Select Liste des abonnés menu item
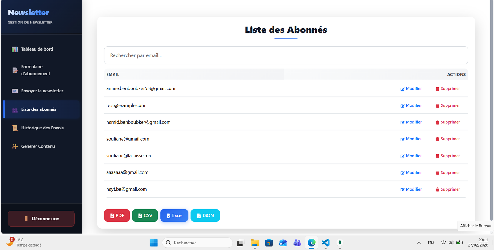Image resolution: width=494 pixels, height=250 pixels. click(x=41, y=109)
